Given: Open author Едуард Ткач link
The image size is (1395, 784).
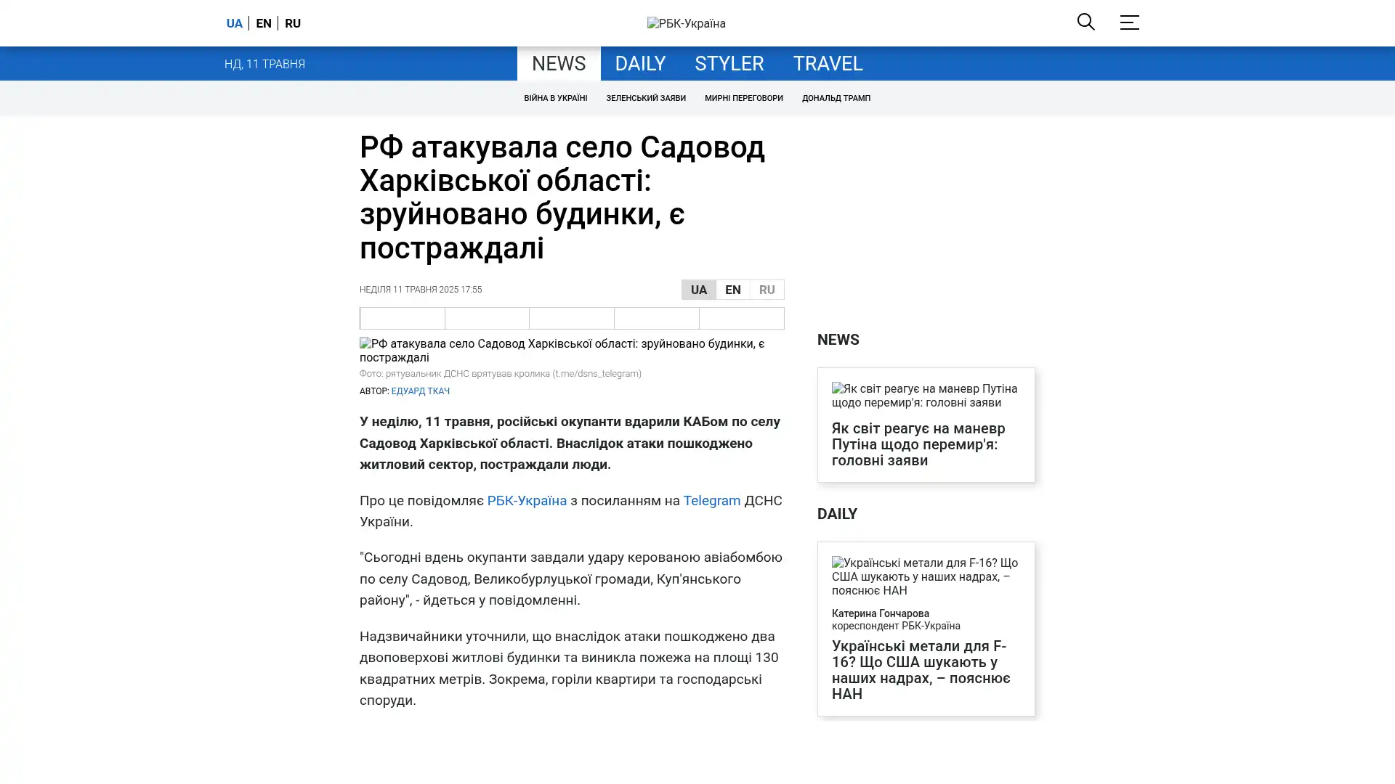Looking at the screenshot, I should (420, 391).
